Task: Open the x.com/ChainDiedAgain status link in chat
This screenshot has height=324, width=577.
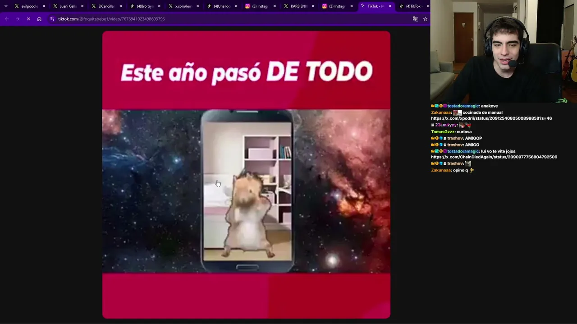Action: point(494,157)
